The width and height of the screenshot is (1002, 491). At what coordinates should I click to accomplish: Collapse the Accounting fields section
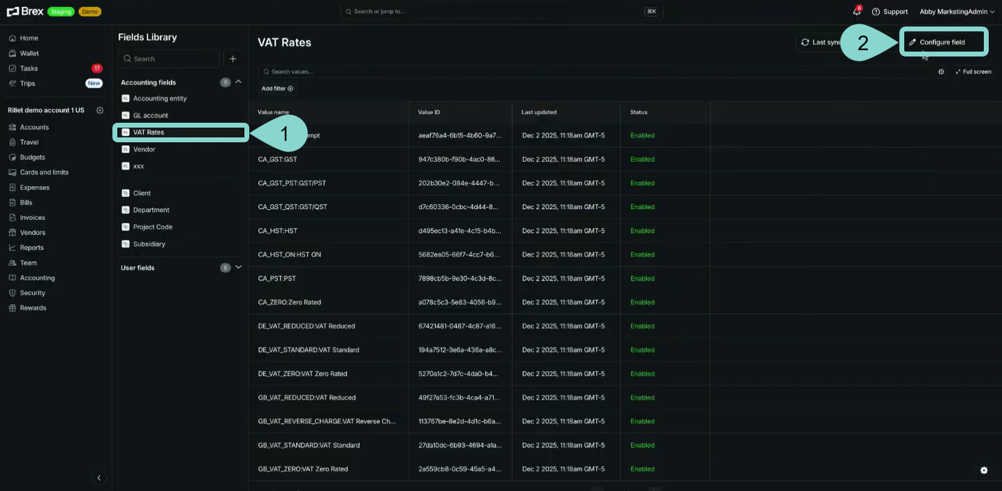click(x=238, y=82)
